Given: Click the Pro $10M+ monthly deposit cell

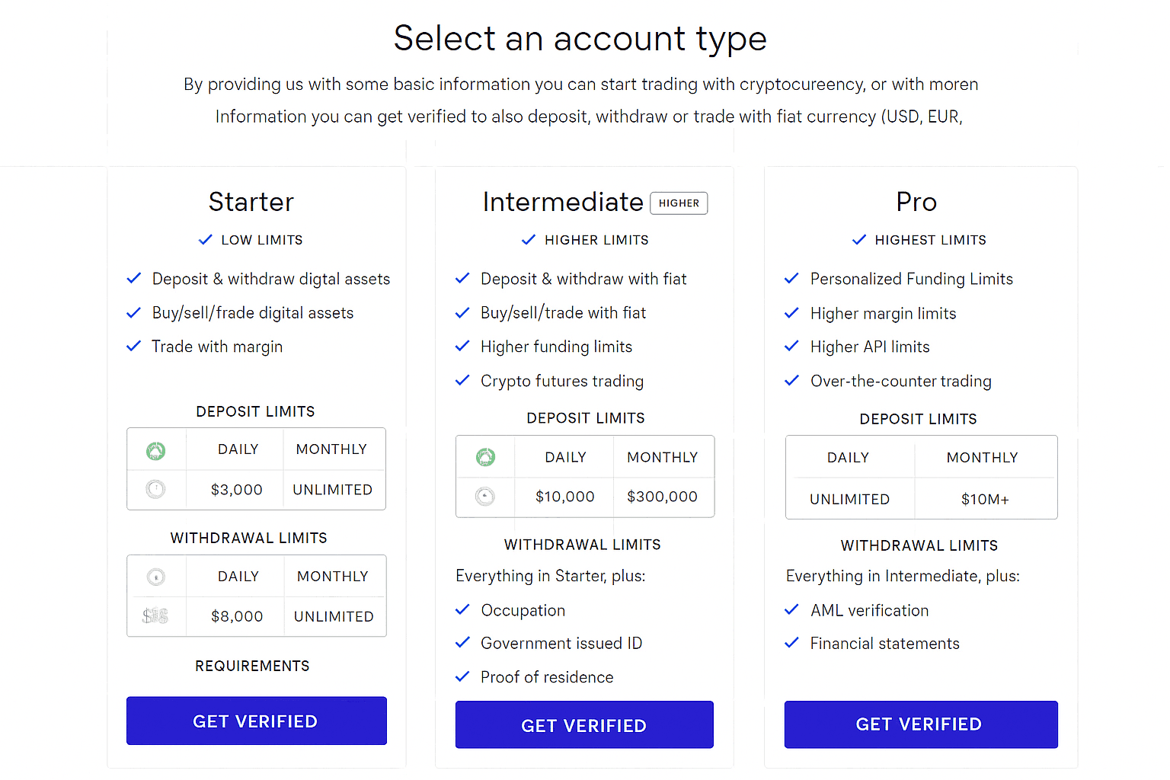Looking at the screenshot, I should click(x=985, y=500).
